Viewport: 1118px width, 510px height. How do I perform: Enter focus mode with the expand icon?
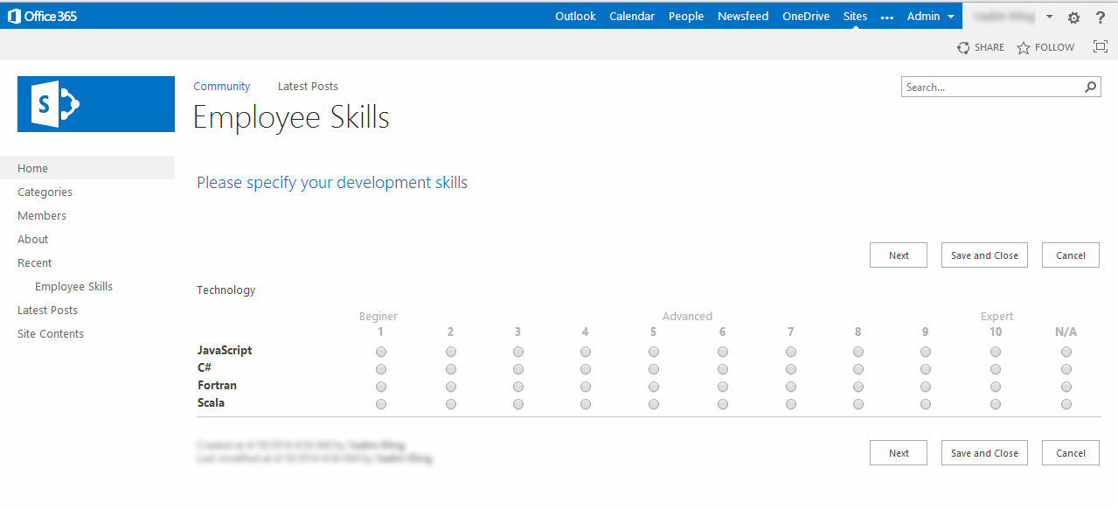point(1100,46)
